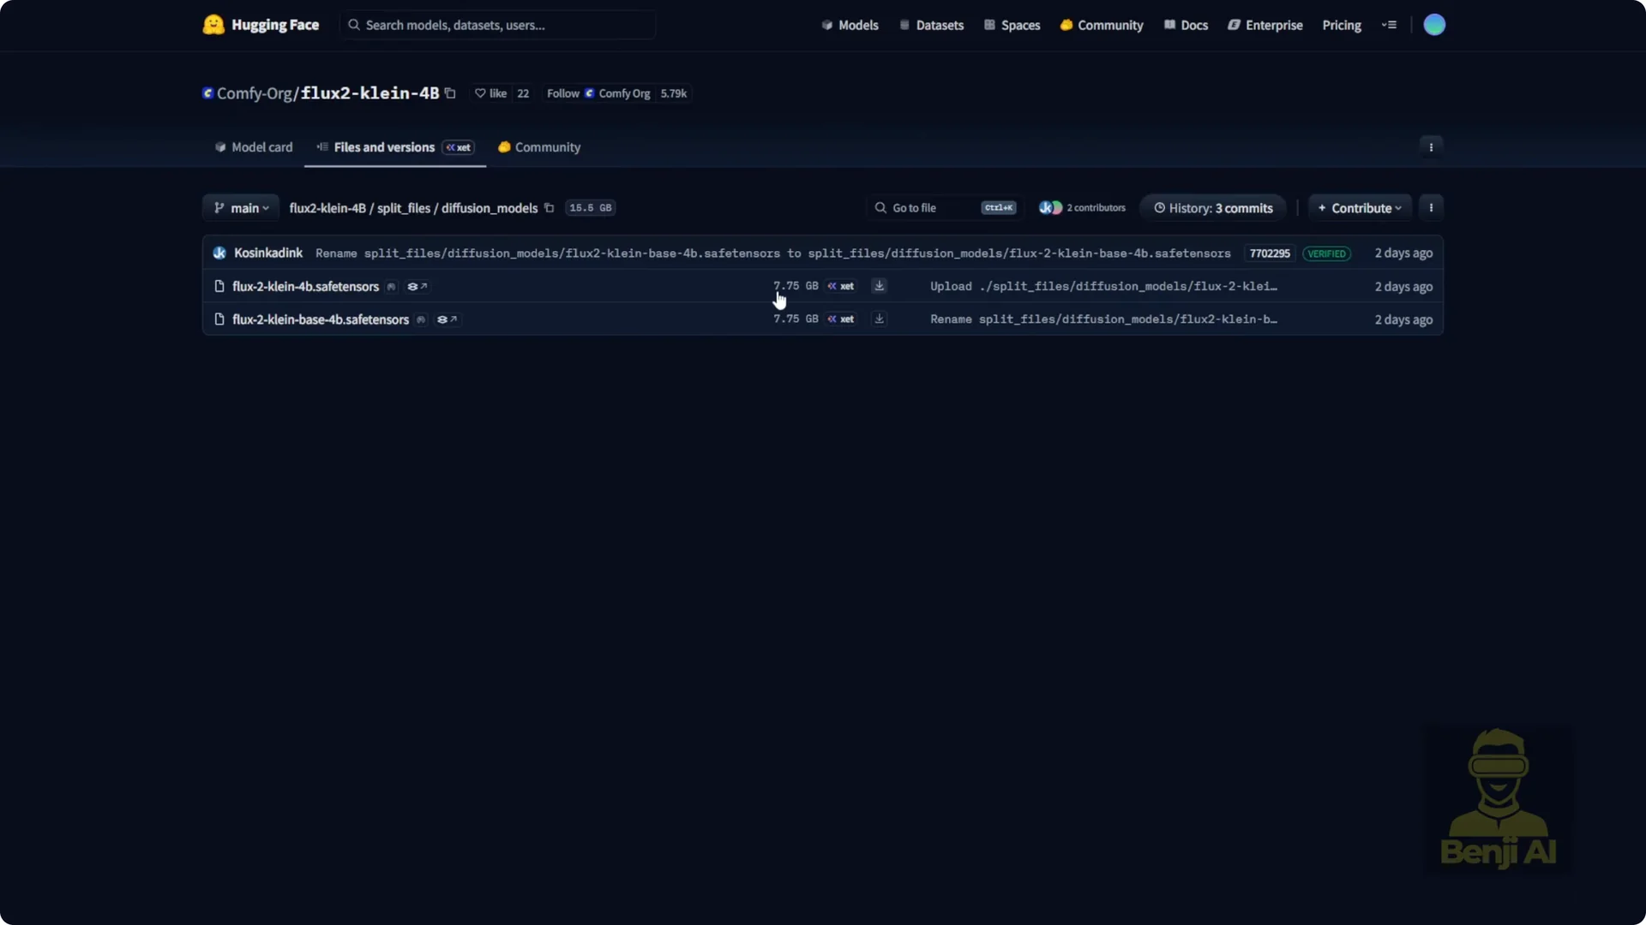Download flux-2-klein-4b.safetensors via download icon
This screenshot has width=1646, height=925.
coord(879,286)
